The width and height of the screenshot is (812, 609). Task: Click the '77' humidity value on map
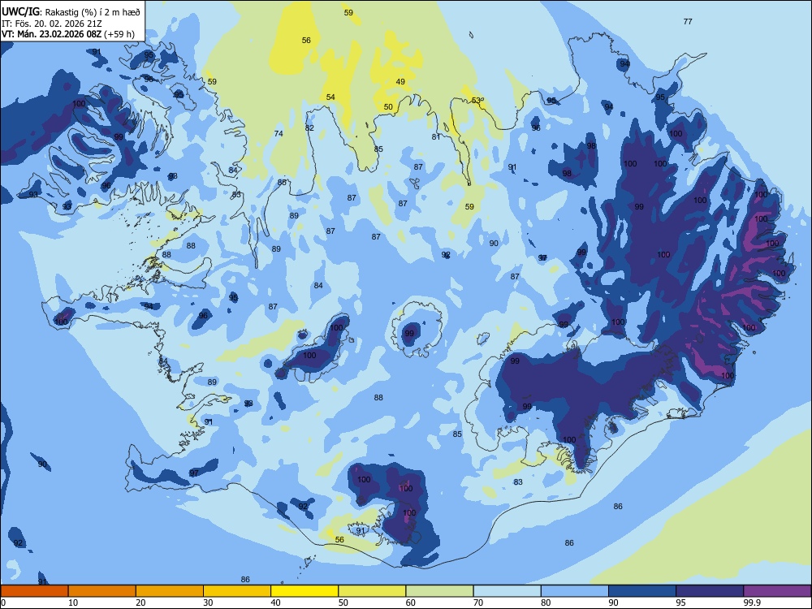[x=688, y=21]
